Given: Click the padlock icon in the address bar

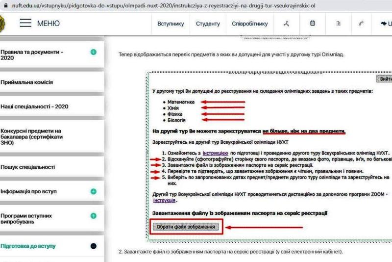Looking at the screenshot, I should [x=5, y=5].
